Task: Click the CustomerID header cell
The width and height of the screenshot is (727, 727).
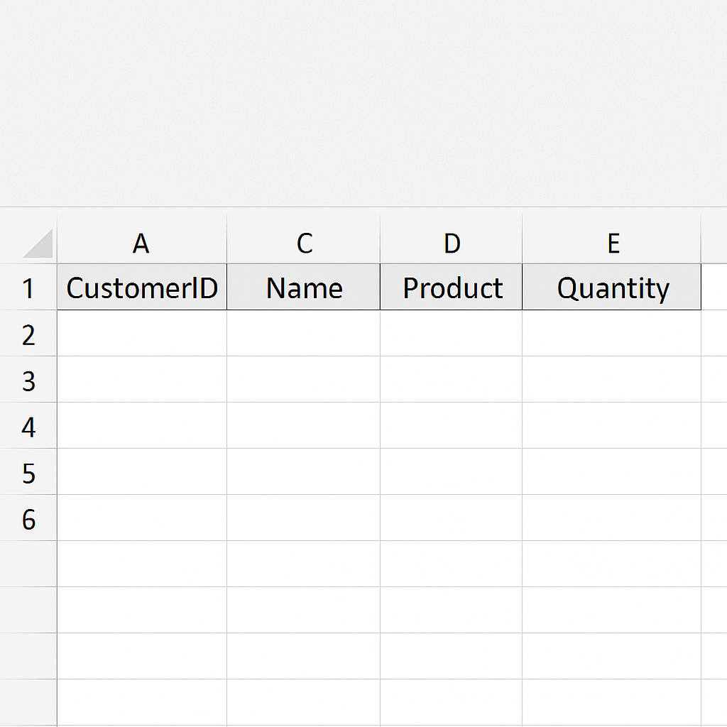Action: [x=142, y=287]
